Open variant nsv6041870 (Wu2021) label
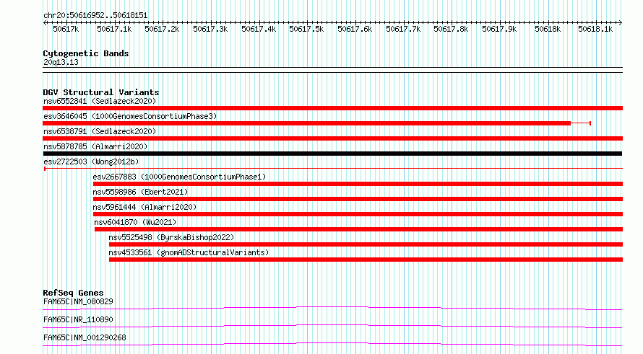643x354 pixels. [135, 222]
